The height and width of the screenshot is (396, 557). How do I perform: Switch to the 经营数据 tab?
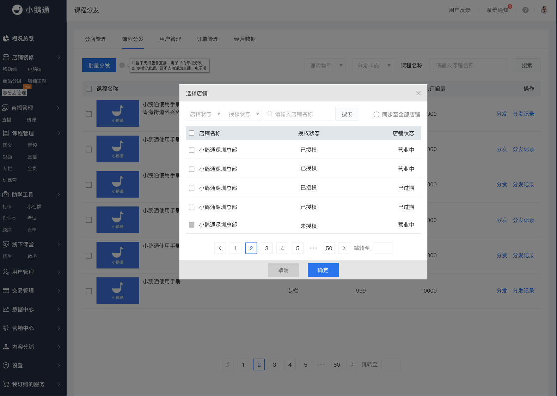(245, 39)
